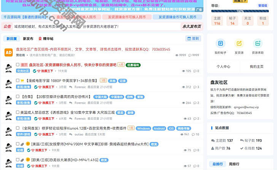Open 千云源码网 link in top bar

coord(26,17)
